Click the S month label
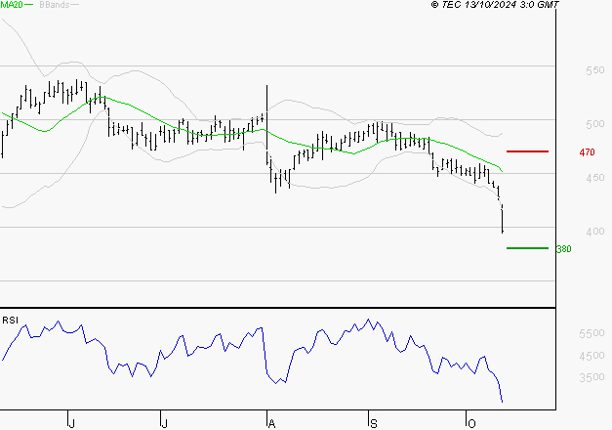This screenshot has width=612, height=430. (374, 424)
